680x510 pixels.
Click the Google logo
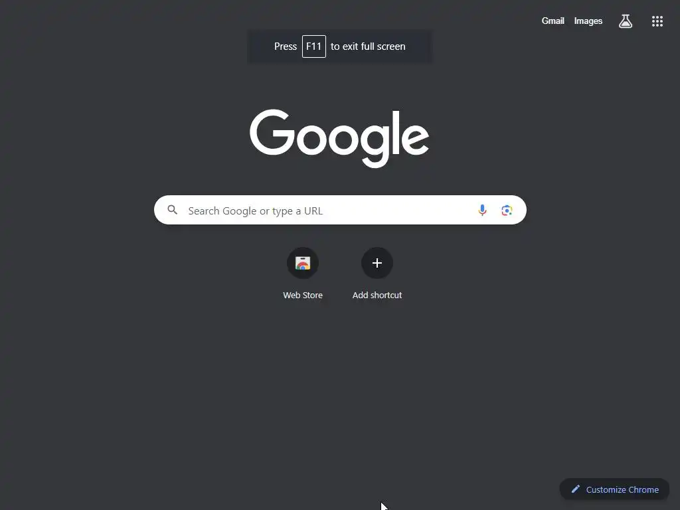click(x=339, y=138)
